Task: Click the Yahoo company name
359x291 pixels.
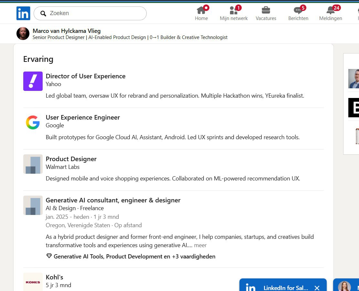Action: click(53, 84)
